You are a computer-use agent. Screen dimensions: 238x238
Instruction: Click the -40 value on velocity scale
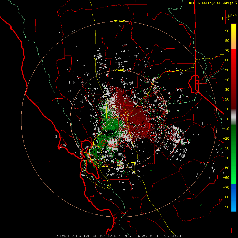click(x=226, y=158)
